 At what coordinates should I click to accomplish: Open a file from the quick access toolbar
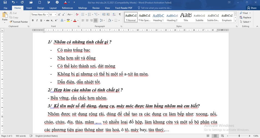(31, 2)
